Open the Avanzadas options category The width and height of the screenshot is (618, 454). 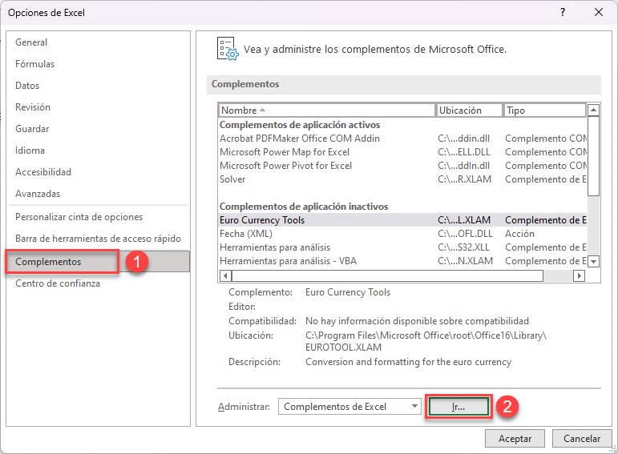point(38,194)
